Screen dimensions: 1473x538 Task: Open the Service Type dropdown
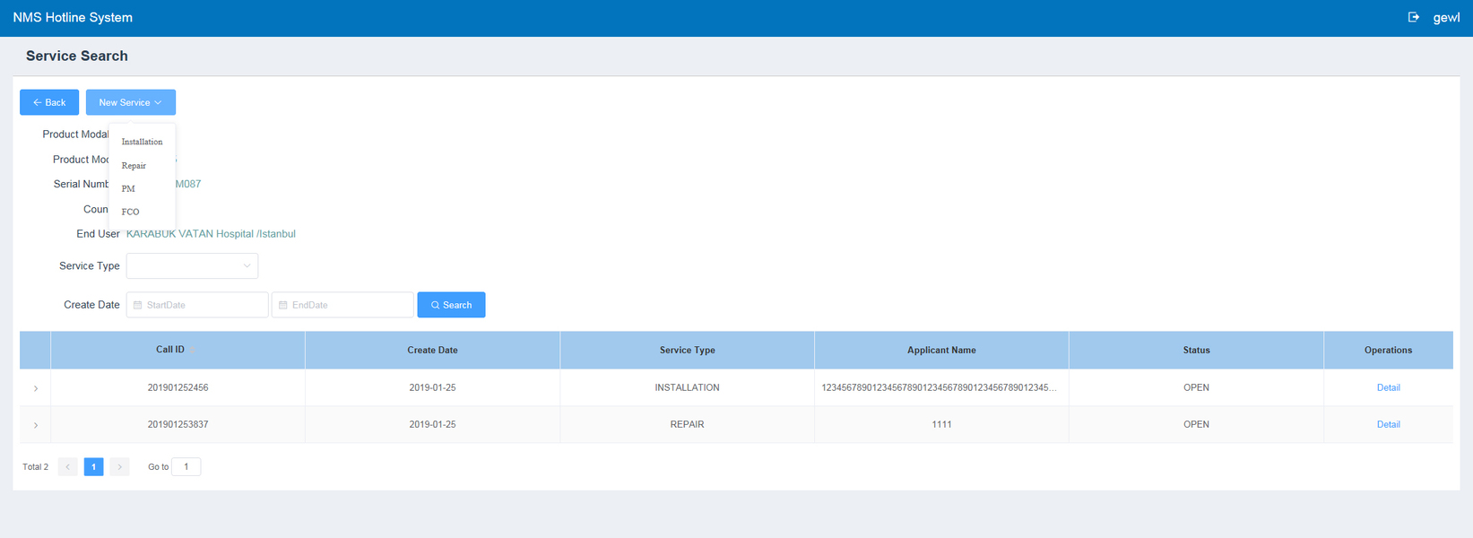pos(192,266)
